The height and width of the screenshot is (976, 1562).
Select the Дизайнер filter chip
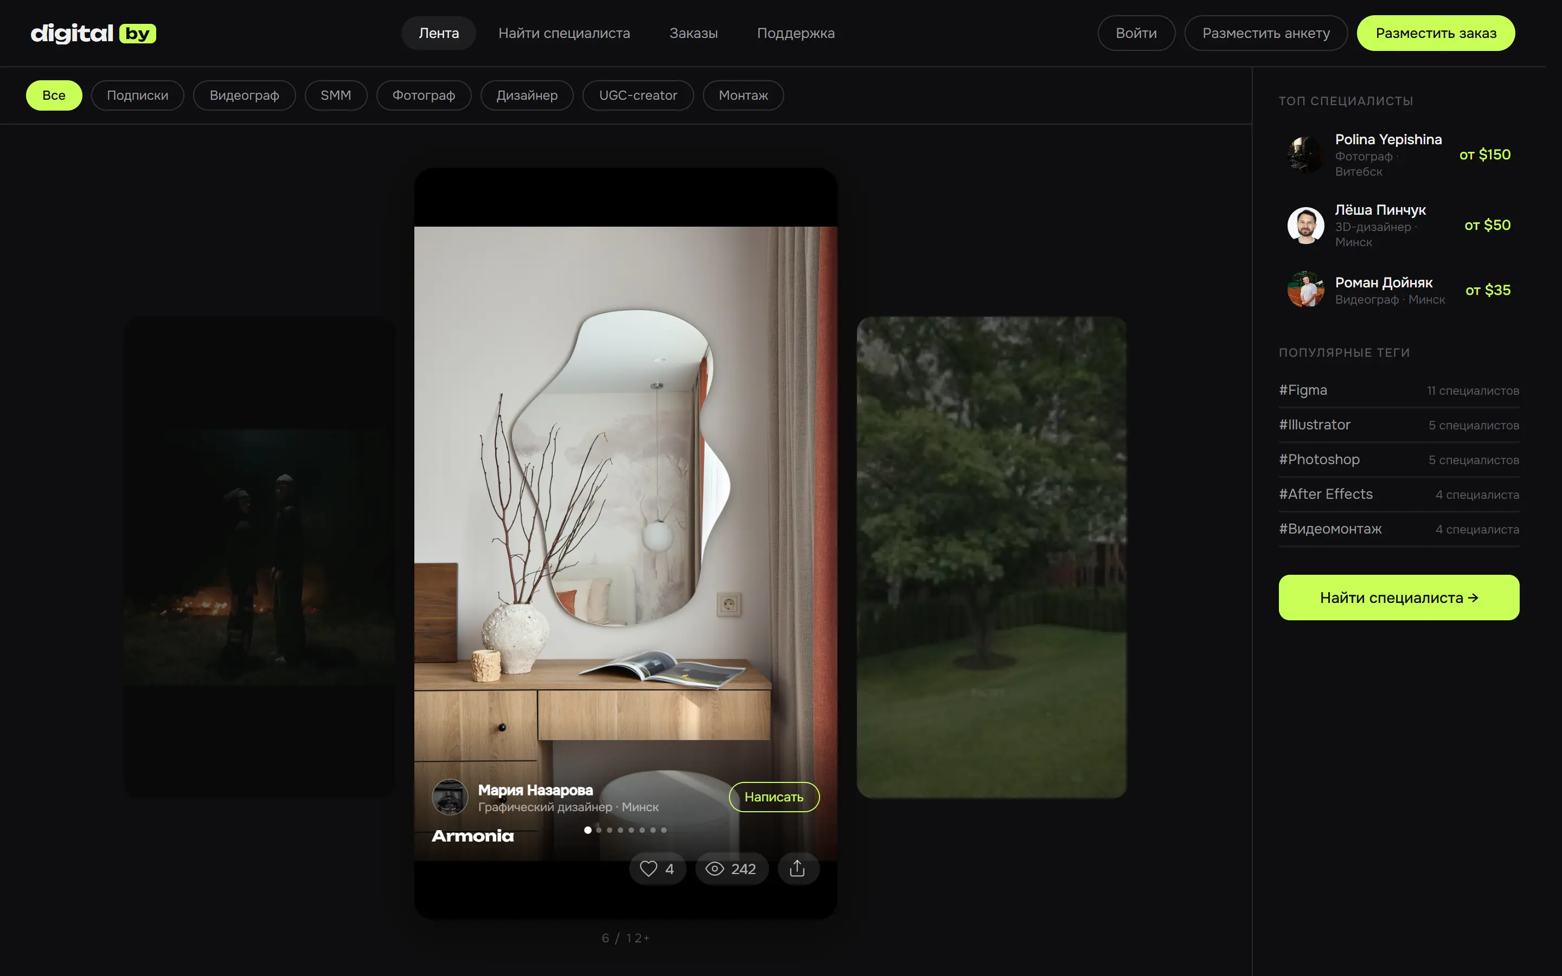[x=527, y=95]
